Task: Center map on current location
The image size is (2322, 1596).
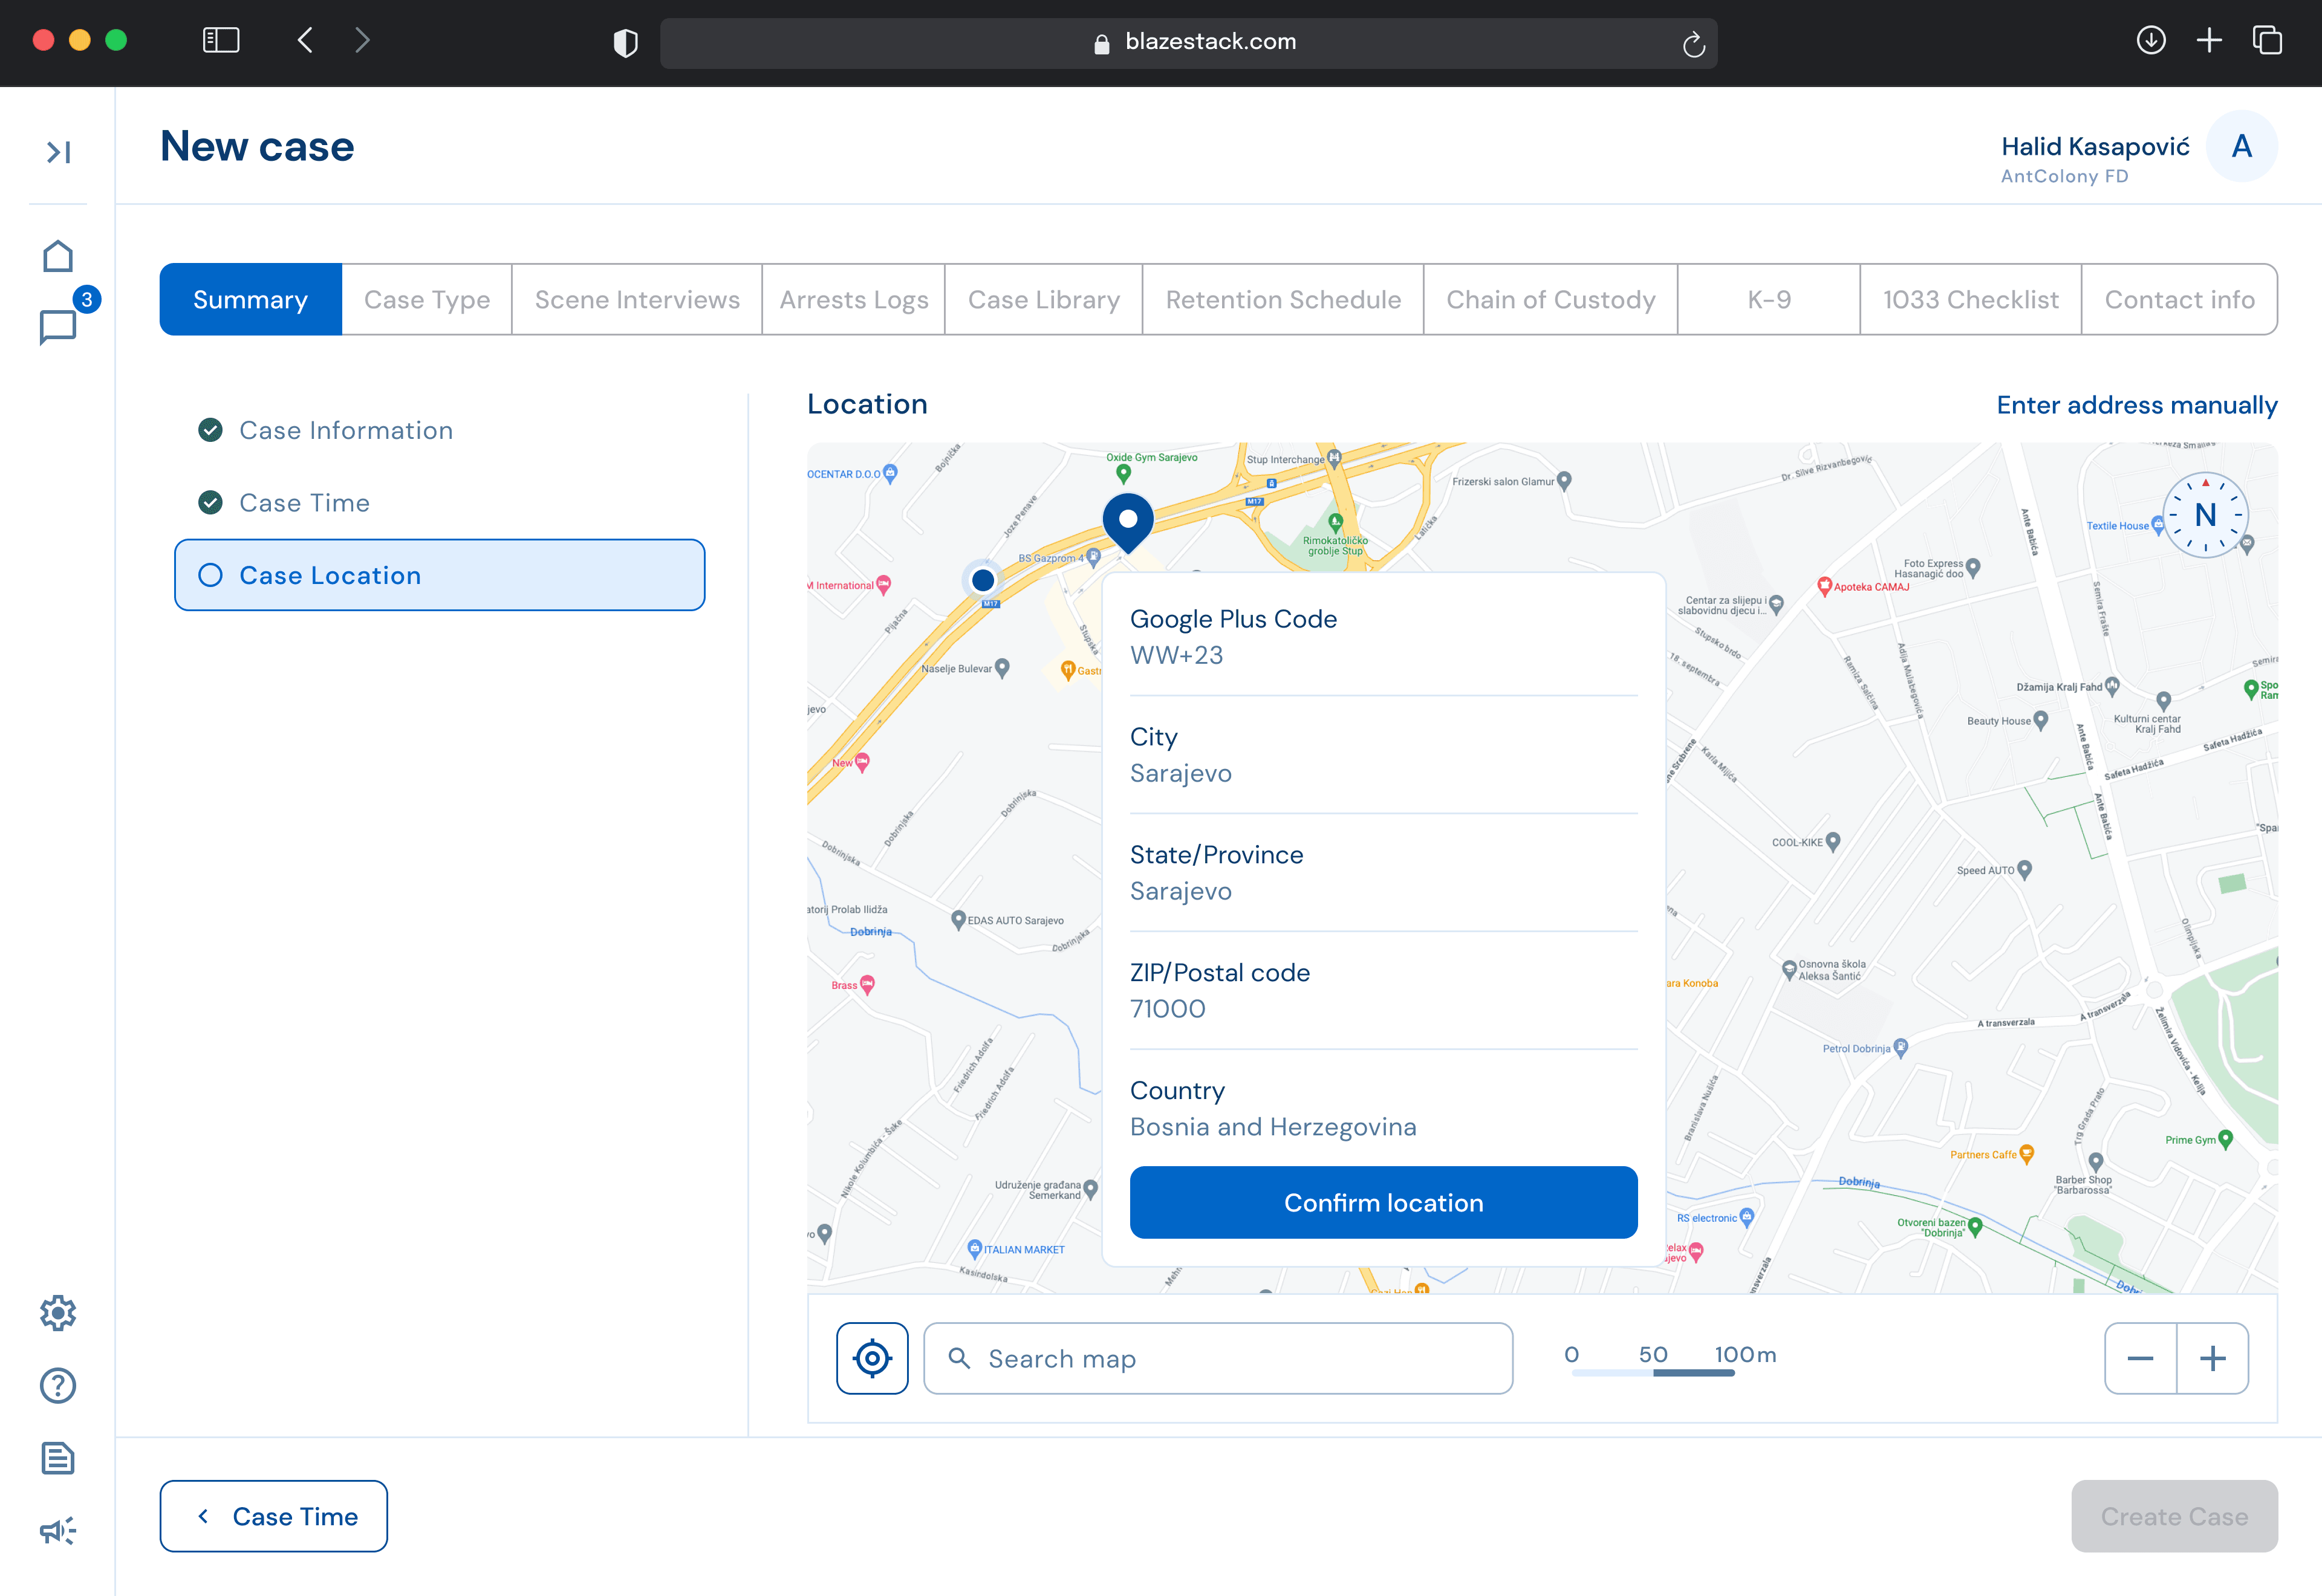Action: click(x=872, y=1358)
